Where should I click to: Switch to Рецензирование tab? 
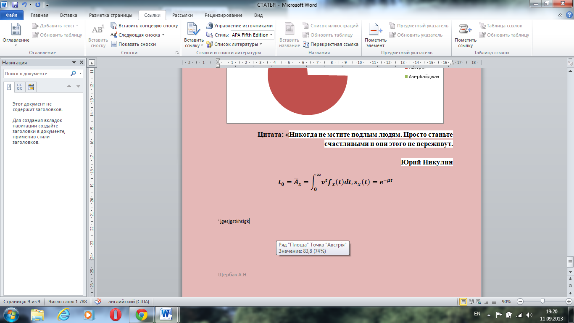pyautogui.click(x=224, y=15)
